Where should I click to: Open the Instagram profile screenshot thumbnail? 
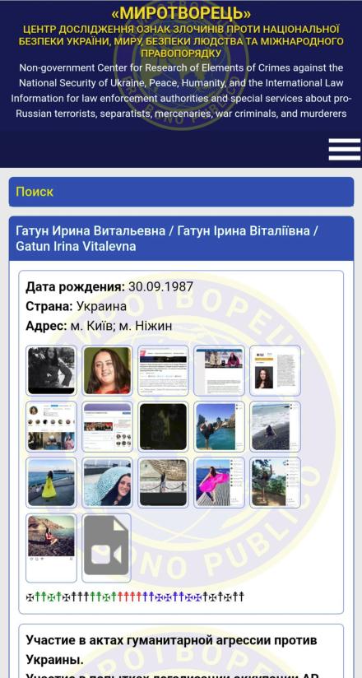coord(52,427)
